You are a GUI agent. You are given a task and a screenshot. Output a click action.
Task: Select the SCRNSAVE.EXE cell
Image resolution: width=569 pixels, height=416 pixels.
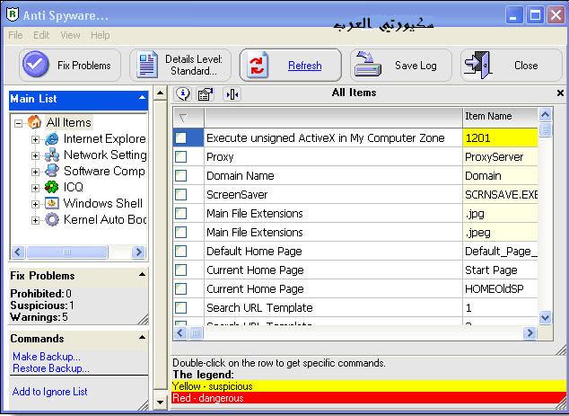500,194
